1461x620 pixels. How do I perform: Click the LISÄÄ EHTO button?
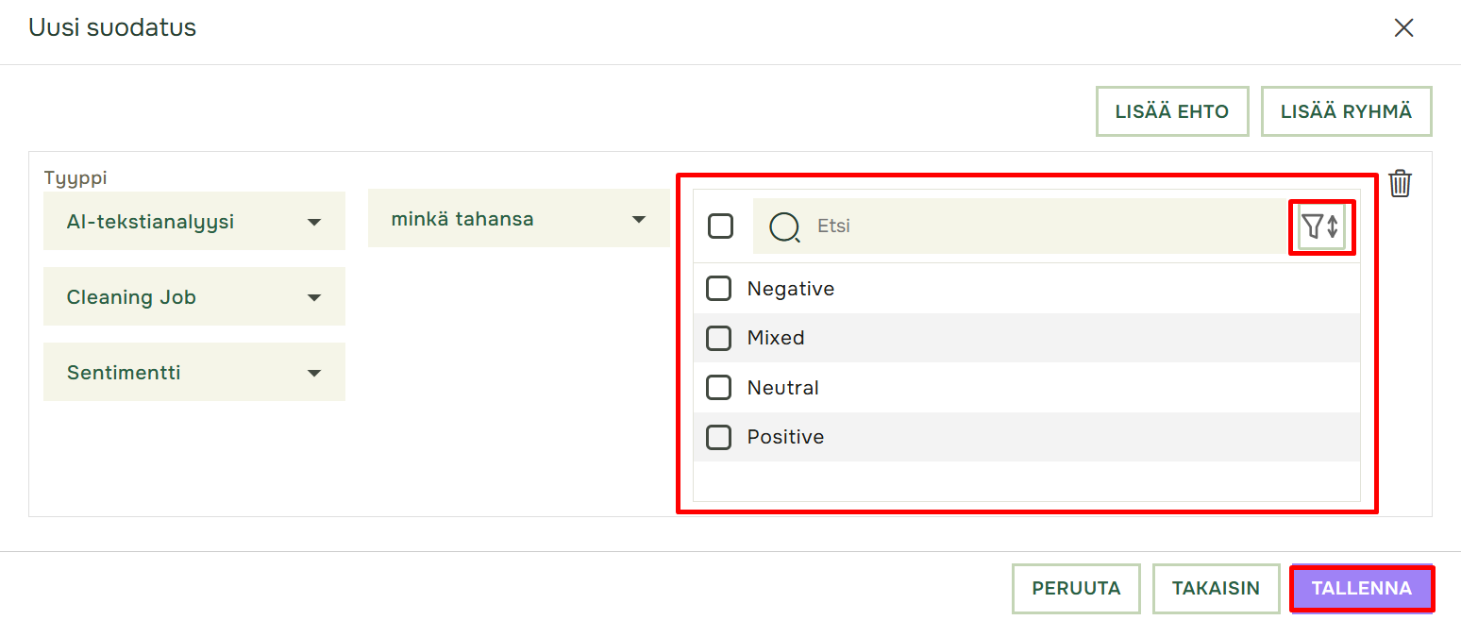[x=1172, y=111]
